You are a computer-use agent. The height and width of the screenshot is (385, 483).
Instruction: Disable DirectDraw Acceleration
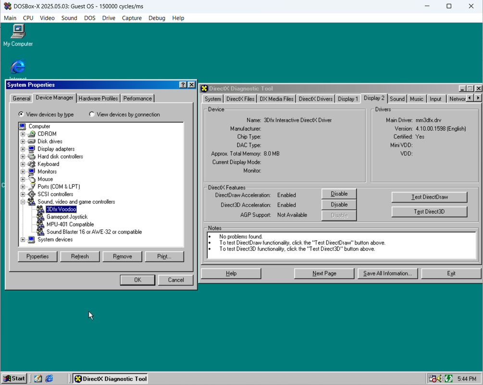[x=339, y=194]
